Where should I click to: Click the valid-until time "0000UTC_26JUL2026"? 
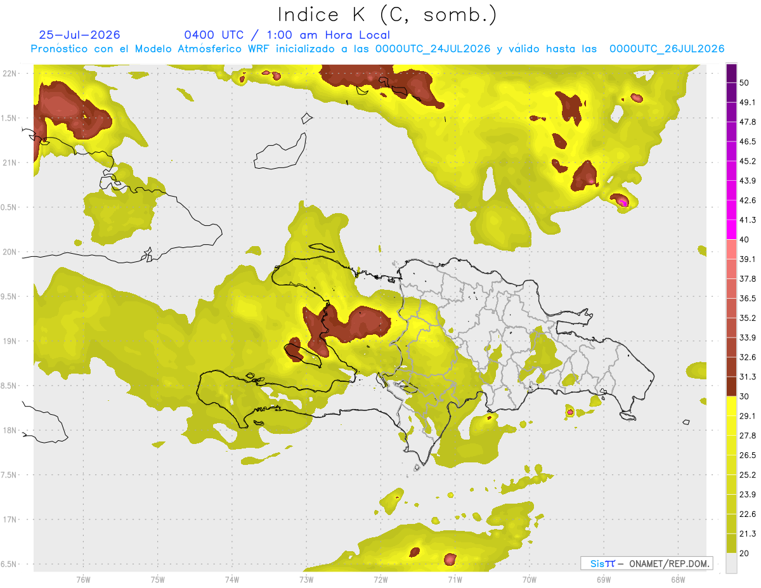tap(667, 49)
